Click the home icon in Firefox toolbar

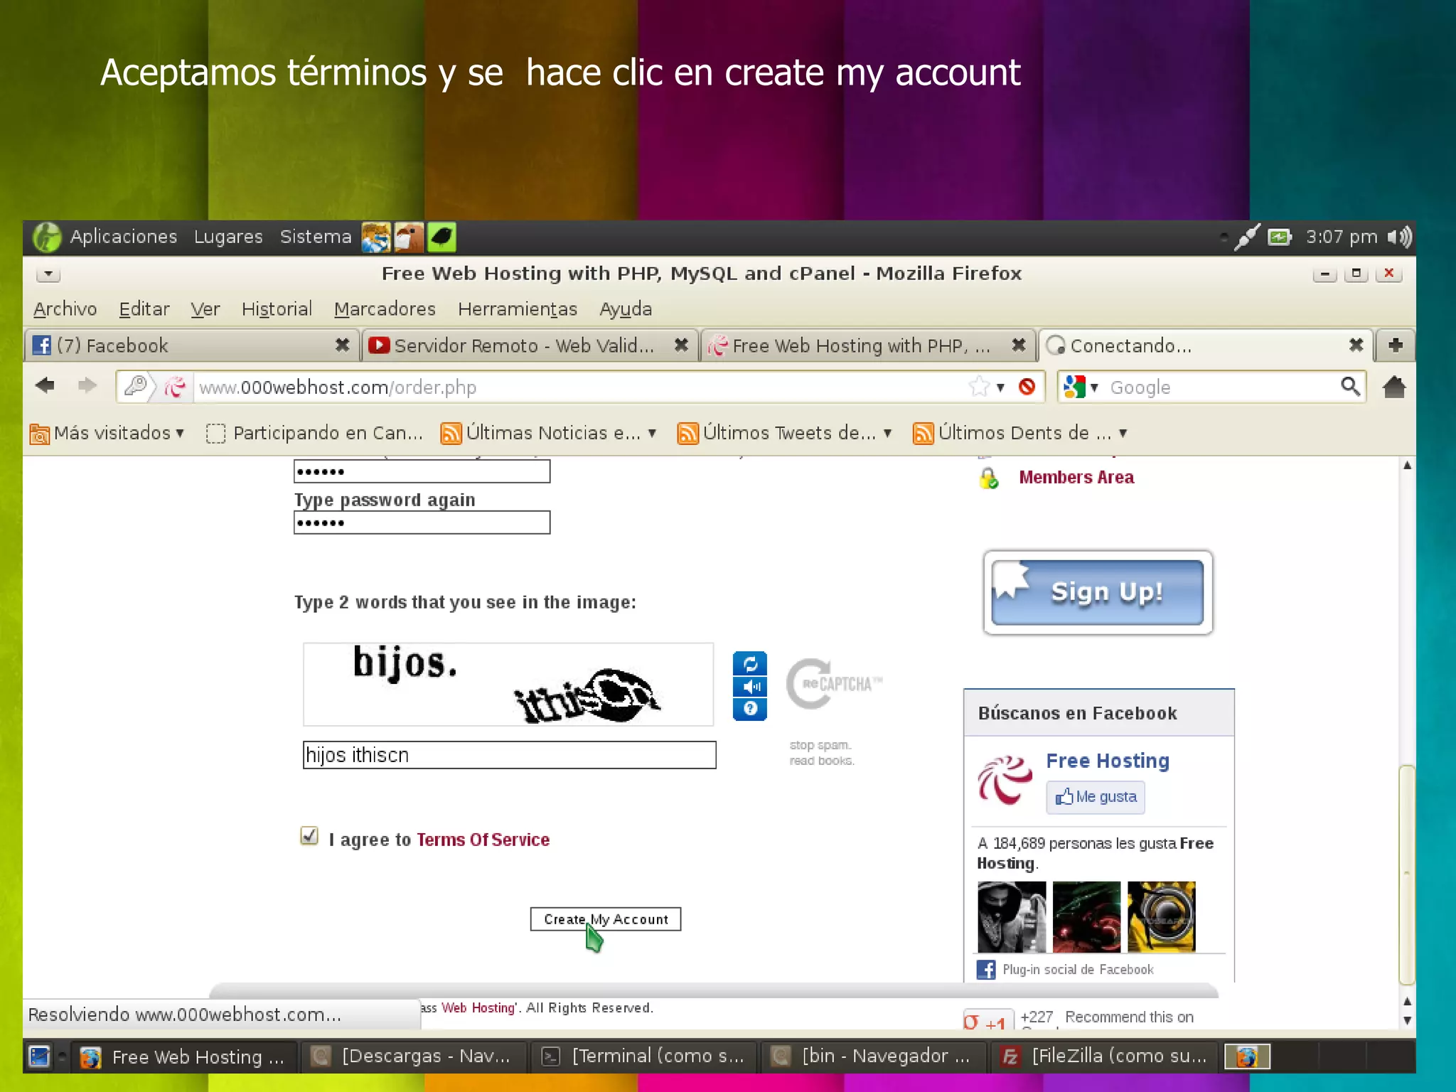(x=1393, y=387)
